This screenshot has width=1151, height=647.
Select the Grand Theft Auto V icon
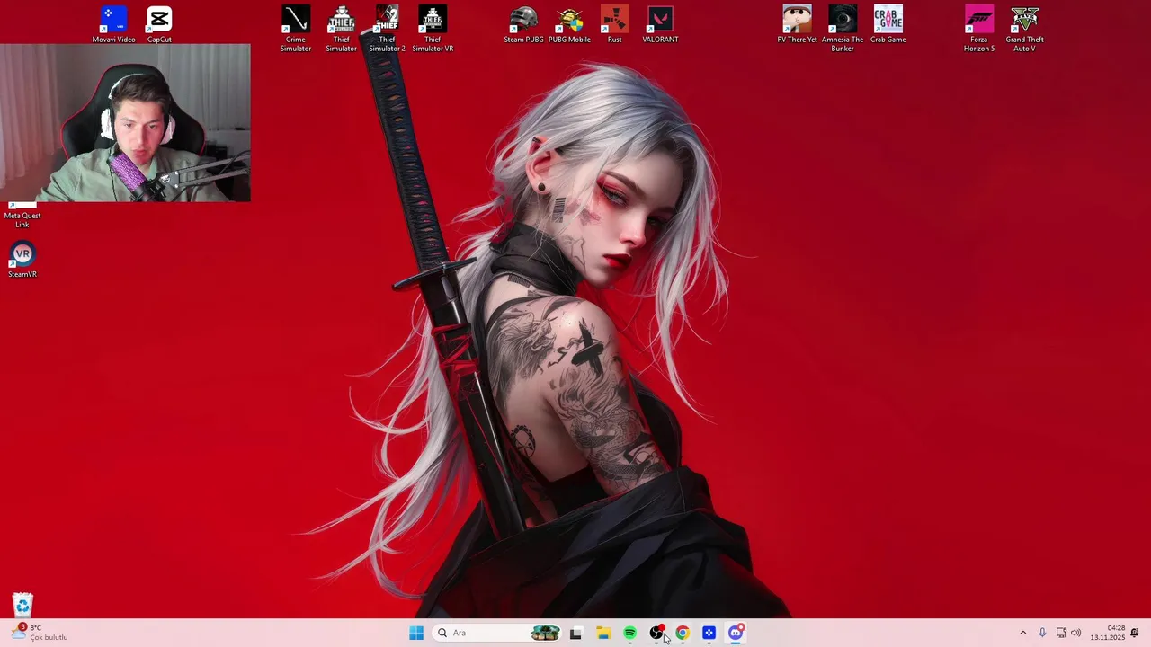click(x=1024, y=29)
